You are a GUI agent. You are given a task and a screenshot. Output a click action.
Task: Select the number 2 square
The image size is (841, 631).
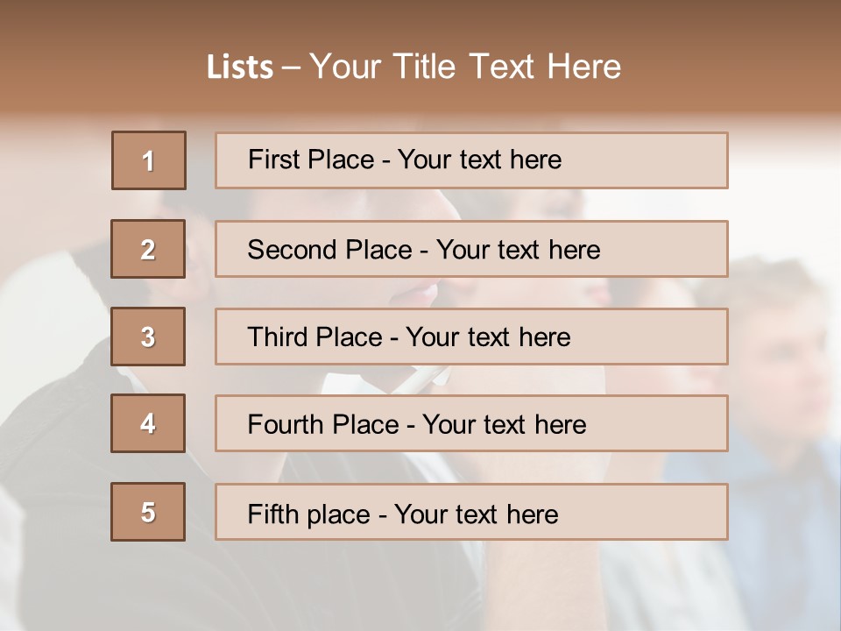click(x=148, y=249)
